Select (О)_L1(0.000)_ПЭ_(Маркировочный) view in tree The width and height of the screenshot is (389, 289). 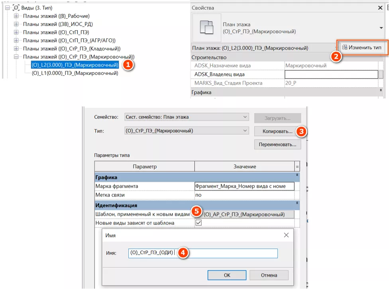point(75,73)
